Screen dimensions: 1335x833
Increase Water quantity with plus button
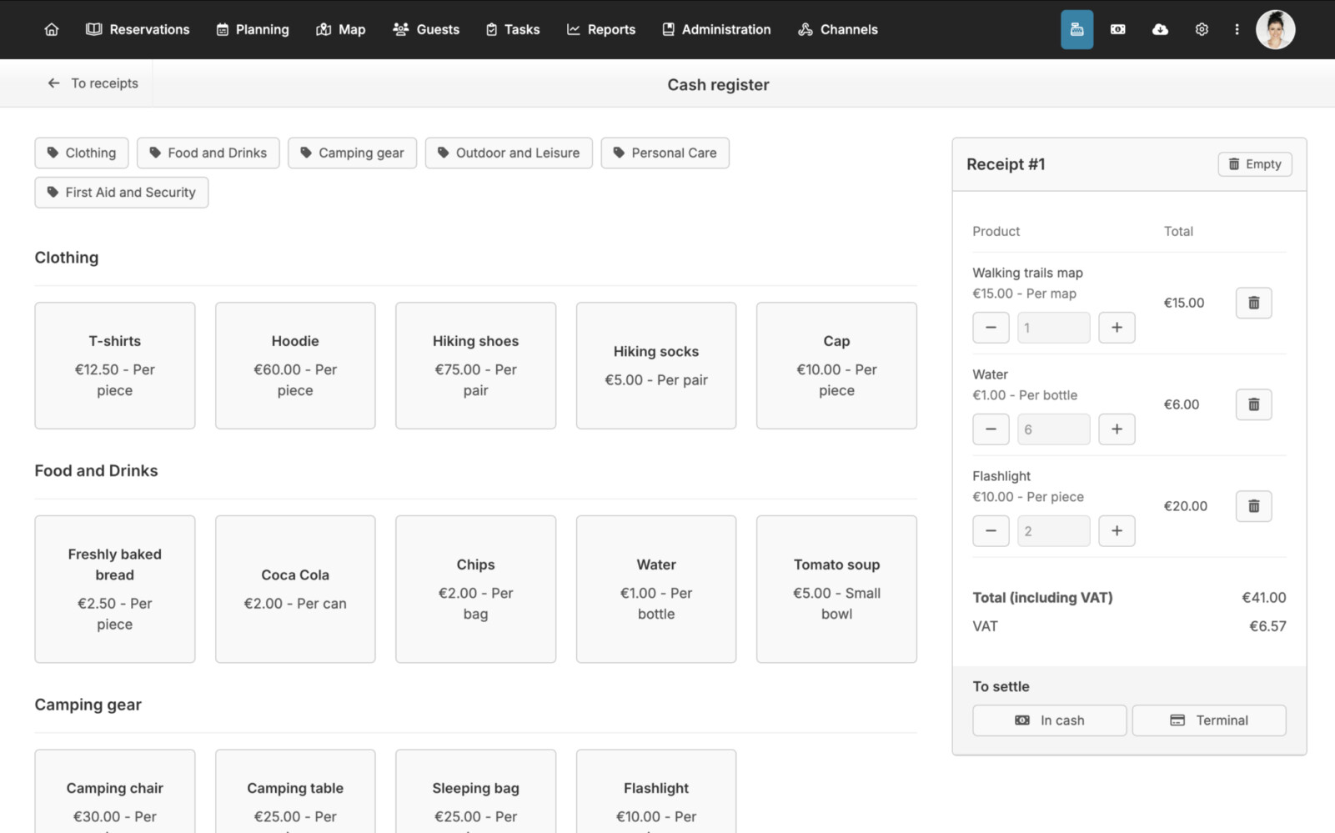click(x=1116, y=429)
